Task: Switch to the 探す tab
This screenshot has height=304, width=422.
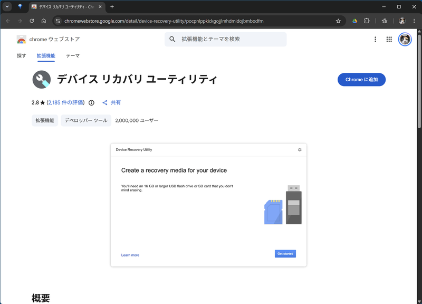Action: pos(22,56)
